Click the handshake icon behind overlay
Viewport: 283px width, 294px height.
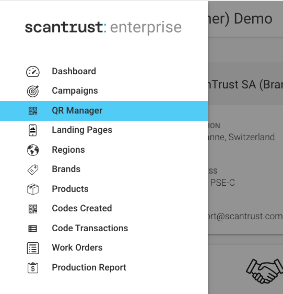tap(265, 271)
